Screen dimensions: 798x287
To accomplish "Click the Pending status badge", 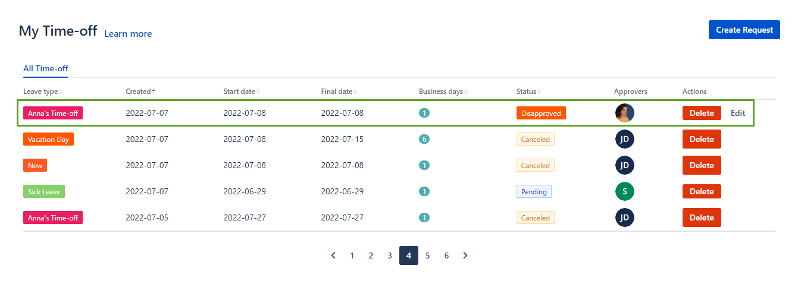I will pyautogui.click(x=534, y=192).
